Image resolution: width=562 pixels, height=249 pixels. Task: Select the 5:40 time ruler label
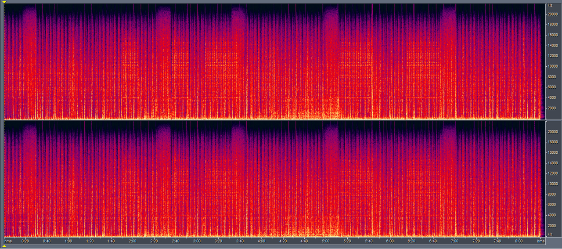click(x=368, y=241)
